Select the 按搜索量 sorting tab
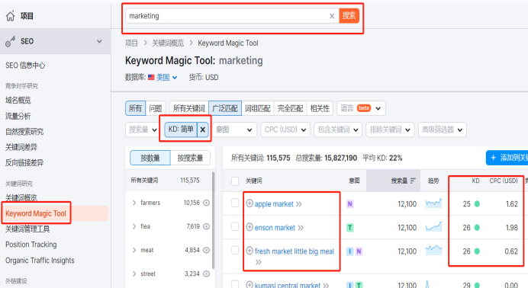Image resolution: width=528 pixels, height=288 pixels. pos(190,158)
